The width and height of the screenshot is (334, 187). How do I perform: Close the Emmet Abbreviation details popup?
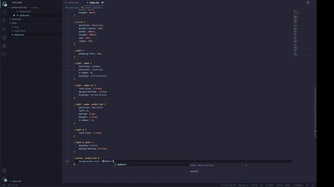(246, 165)
